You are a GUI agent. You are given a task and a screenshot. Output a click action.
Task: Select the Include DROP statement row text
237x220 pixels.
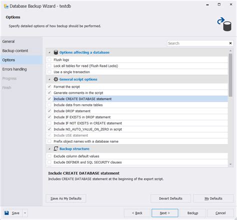[x=72, y=111]
